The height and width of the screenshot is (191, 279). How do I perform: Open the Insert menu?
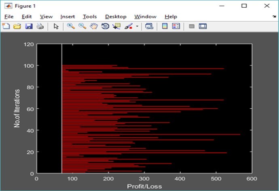[68, 17]
